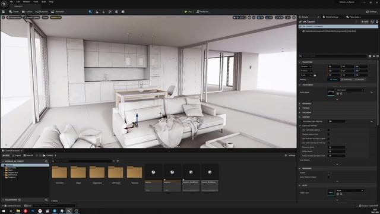Click the save level icon in main toolbar
This screenshot has width=380, height=214.
point(4,12)
